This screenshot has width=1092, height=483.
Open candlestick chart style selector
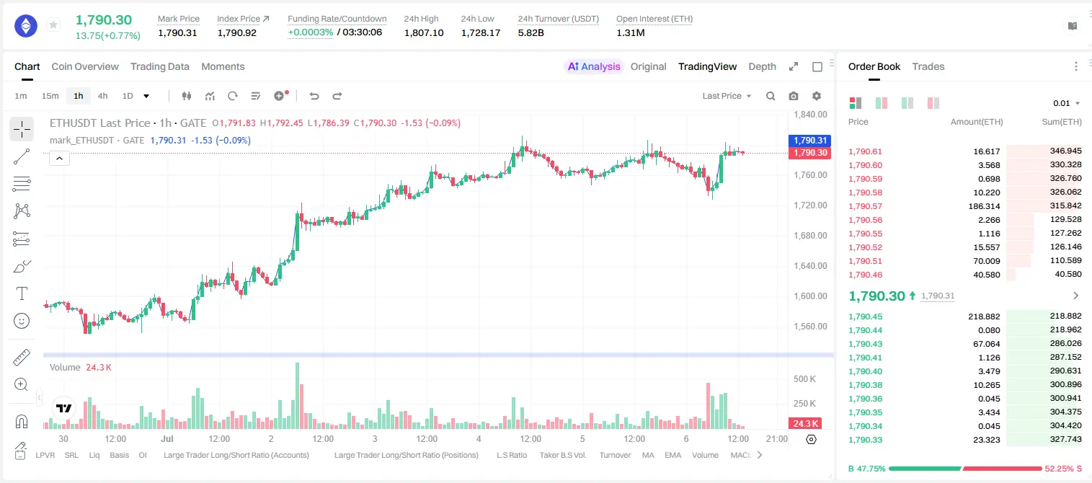click(x=187, y=96)
